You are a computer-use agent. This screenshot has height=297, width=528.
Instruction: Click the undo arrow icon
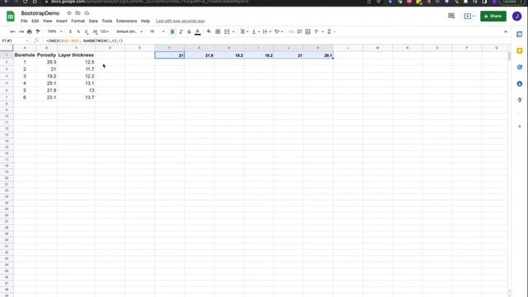coord(13,31)
